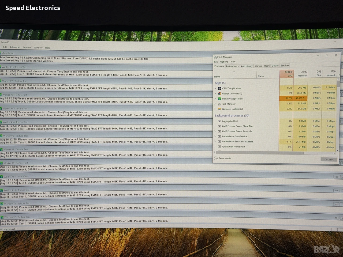Sort processes by the Name column header
This screenshot has width=343, height=257.
tap(235, 74)
